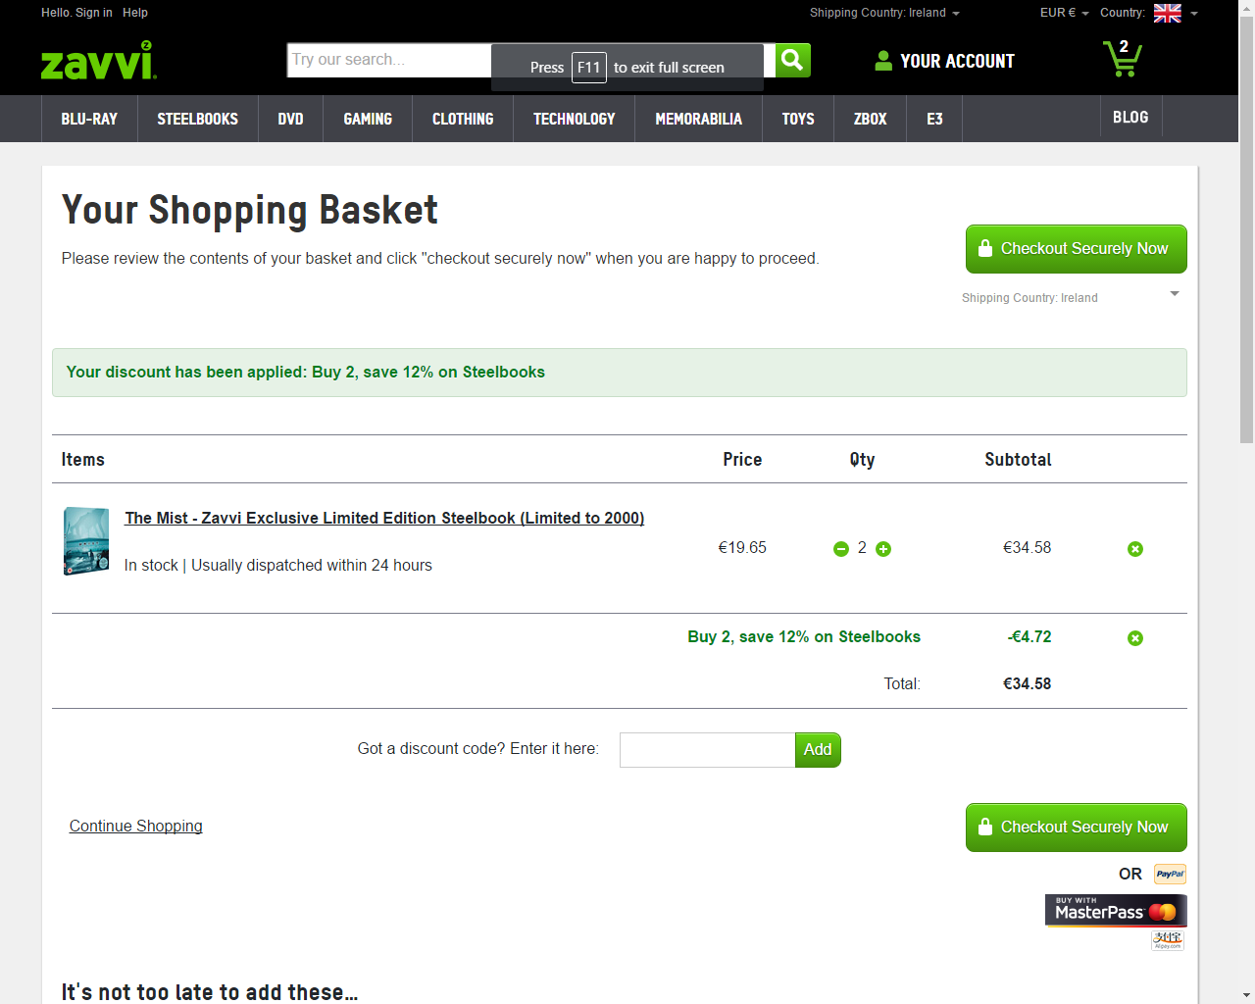1255x1004 pixels.
Task: Open the shopping cart icon
Action: pos(1122,59)
